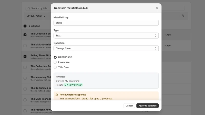
Task: Click the undo arrow icon
Action: coord(183,16)
